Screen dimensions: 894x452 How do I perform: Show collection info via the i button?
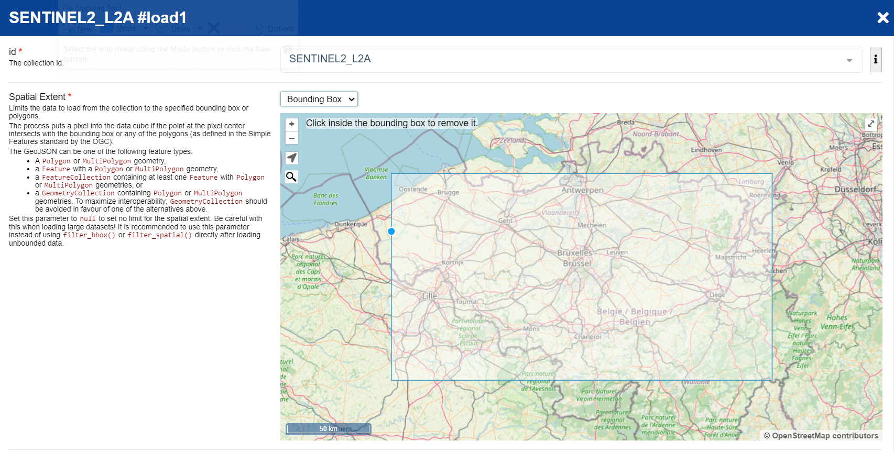click(875, 60)
